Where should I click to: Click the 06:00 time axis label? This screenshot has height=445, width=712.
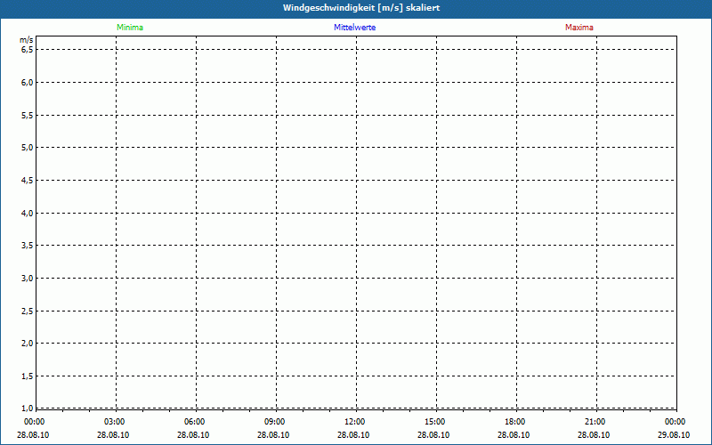tap(194, 422)
